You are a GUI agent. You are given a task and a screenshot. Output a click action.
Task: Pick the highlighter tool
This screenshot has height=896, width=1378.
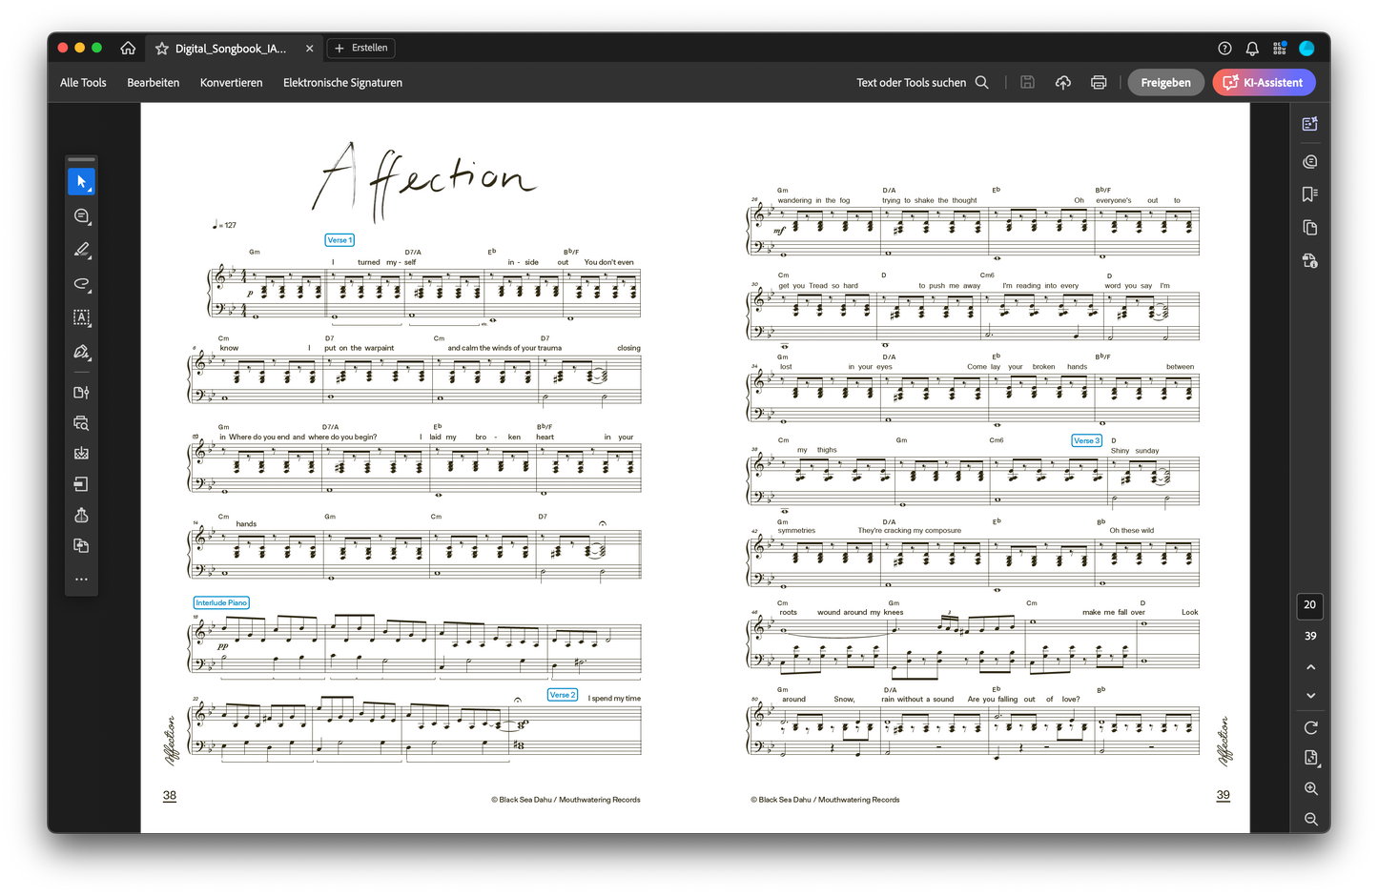point(81,250)
